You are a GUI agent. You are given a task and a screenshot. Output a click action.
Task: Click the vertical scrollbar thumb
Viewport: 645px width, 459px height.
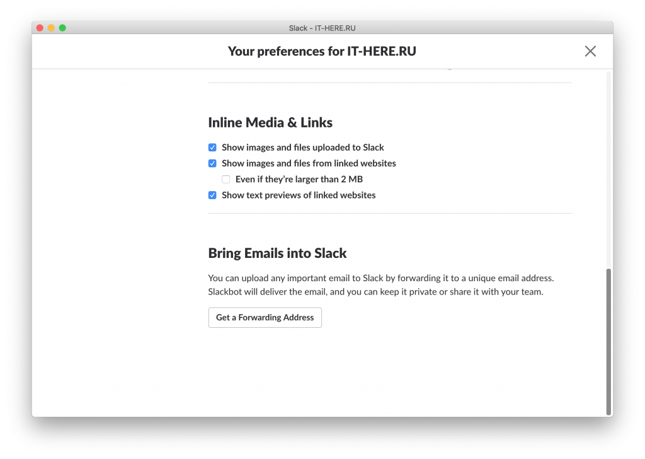[608, 342]
